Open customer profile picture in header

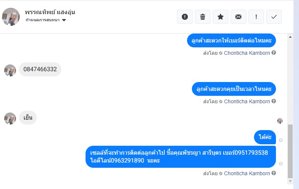(11, 17)
